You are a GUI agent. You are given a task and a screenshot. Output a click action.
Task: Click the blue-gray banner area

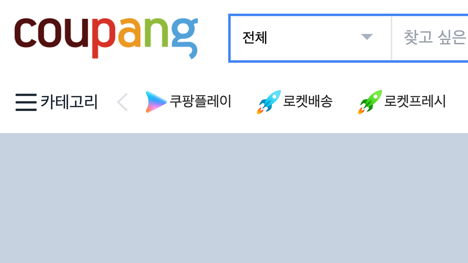pyautogui.click(x=234, y=198)
